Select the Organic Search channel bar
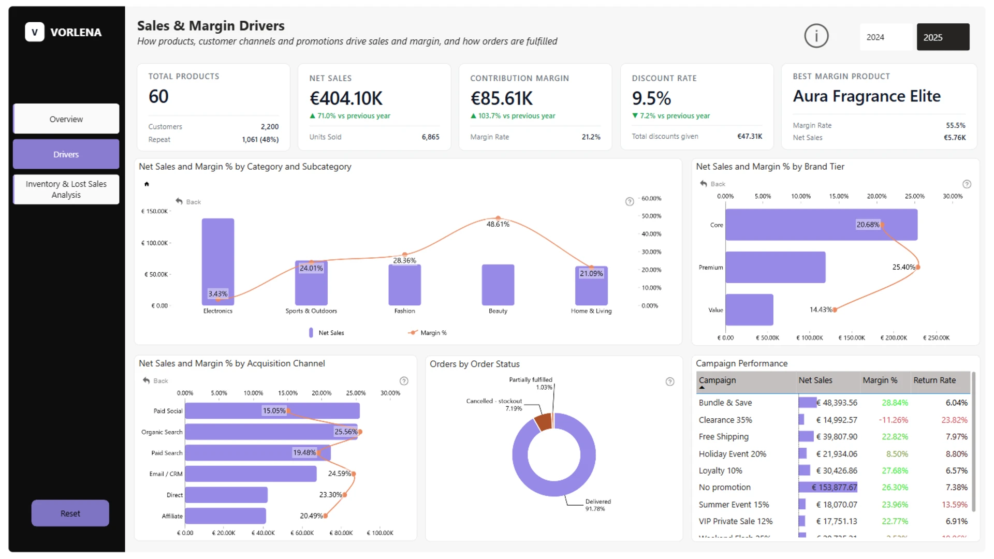Screen dimensions: 994x559 [271, 432]
